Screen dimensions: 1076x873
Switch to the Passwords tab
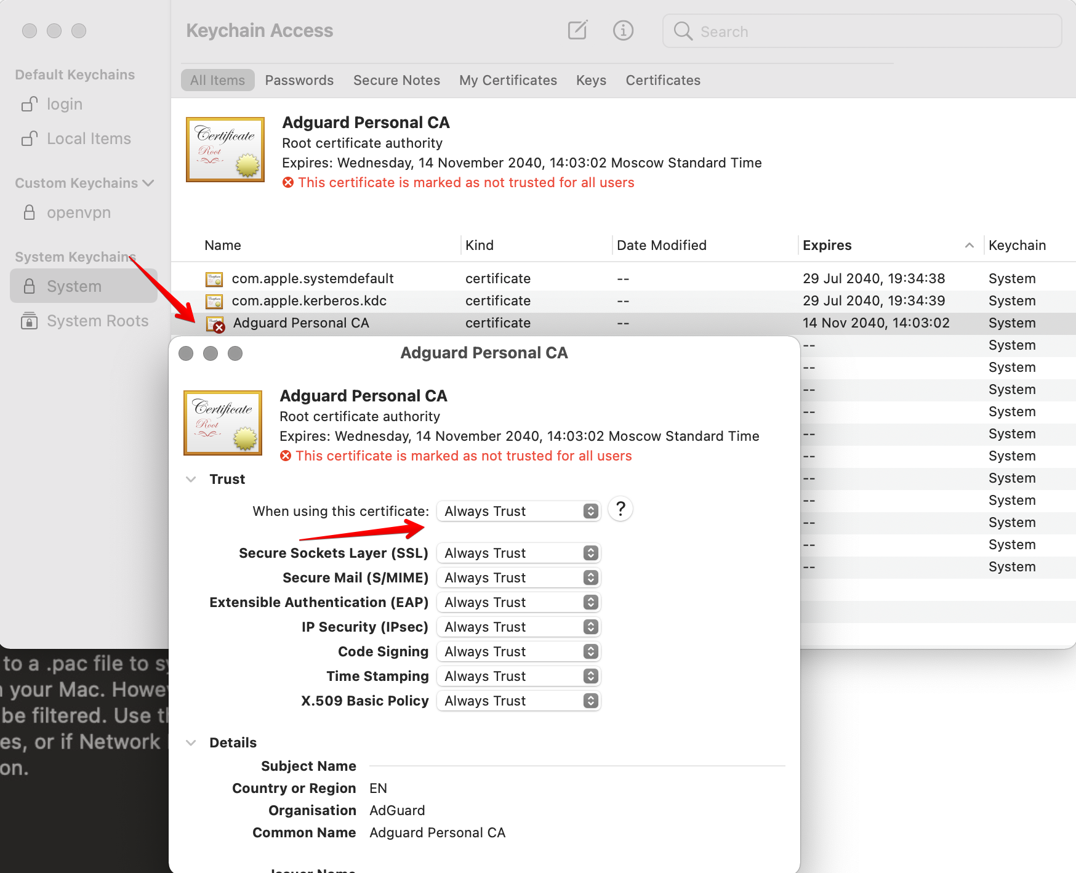pos(299,80)
